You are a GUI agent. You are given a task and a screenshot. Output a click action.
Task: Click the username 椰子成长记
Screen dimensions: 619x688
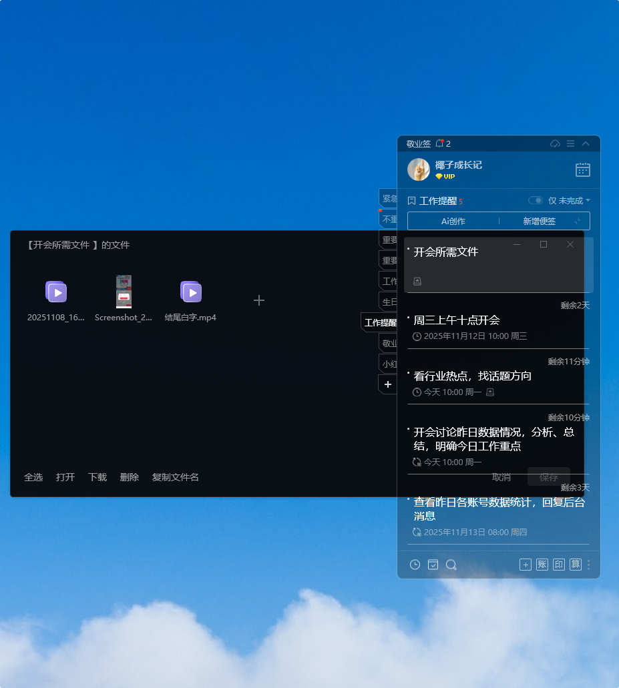458,165
